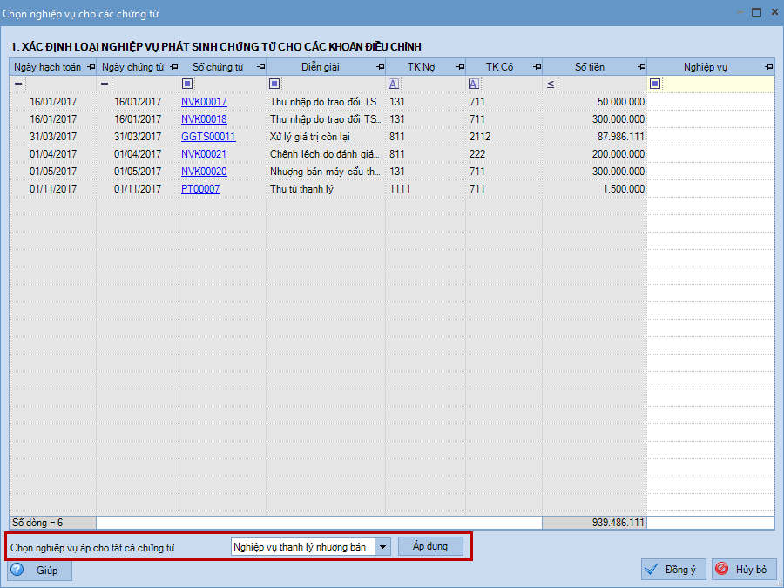Viewport: 784px width, 588px height.
Task: Click pin icon in Diễn giải header
Action: pyautogui.click(x=380, y=67)
